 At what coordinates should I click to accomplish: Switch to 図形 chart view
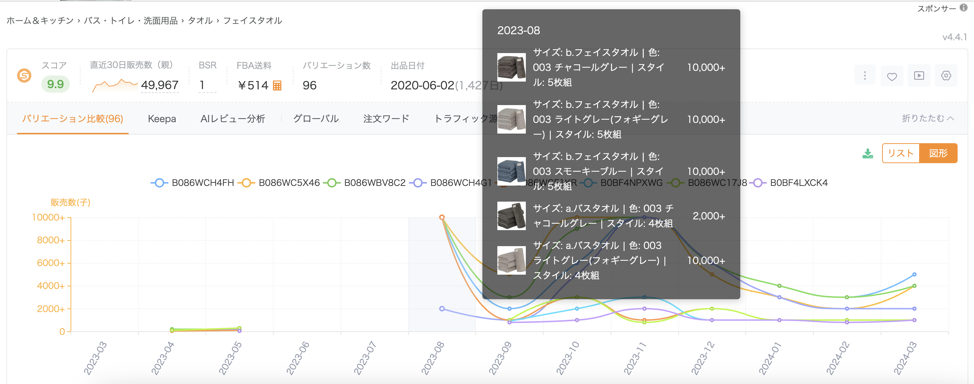[938, 153]
